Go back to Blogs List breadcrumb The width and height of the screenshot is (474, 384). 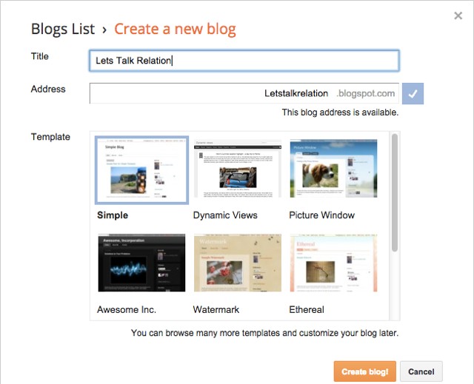[x=63, y=30]
